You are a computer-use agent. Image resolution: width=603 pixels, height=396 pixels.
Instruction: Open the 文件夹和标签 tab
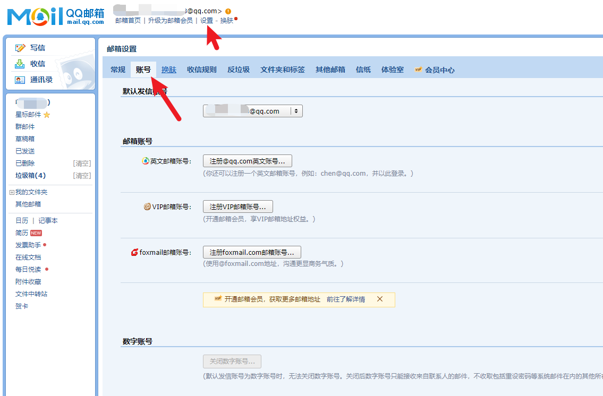coord(283,70)
